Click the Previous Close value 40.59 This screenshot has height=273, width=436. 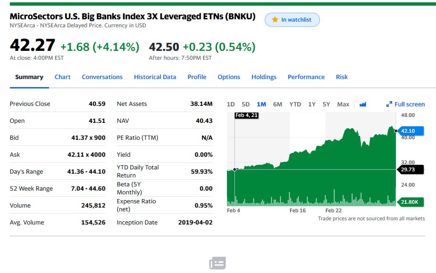click(x=97, y=104)
